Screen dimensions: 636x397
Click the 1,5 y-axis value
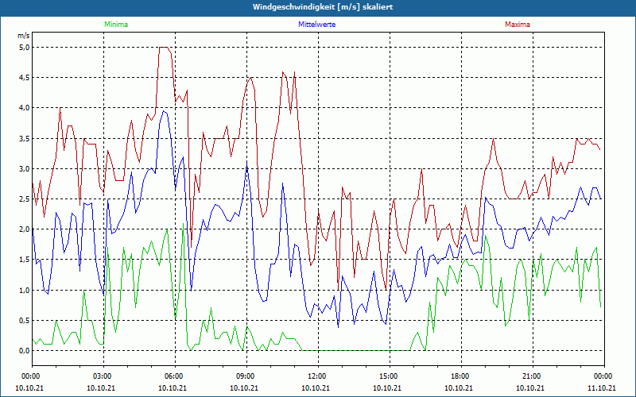[25, 260]
